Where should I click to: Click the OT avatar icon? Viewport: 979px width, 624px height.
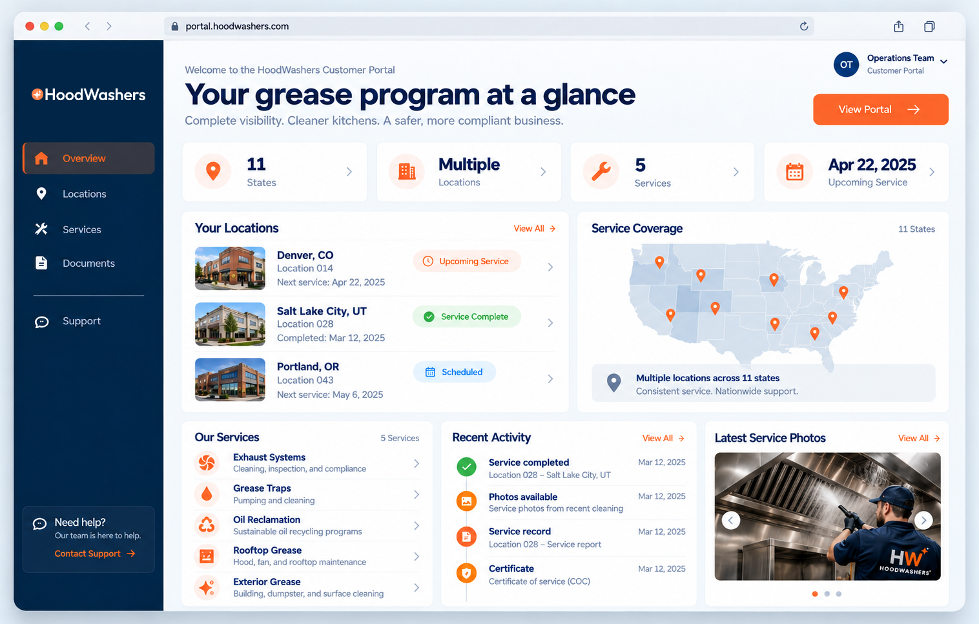tap(847, 65)
